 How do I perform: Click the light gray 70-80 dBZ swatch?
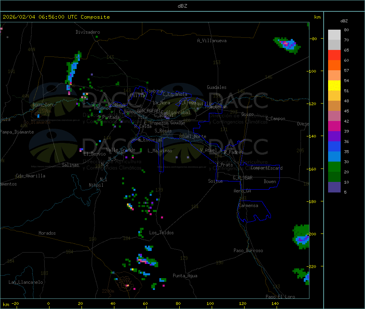(x=334, y=35)
